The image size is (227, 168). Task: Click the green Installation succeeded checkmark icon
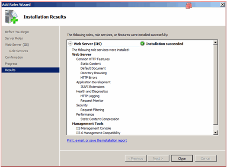tap(142, 44)
